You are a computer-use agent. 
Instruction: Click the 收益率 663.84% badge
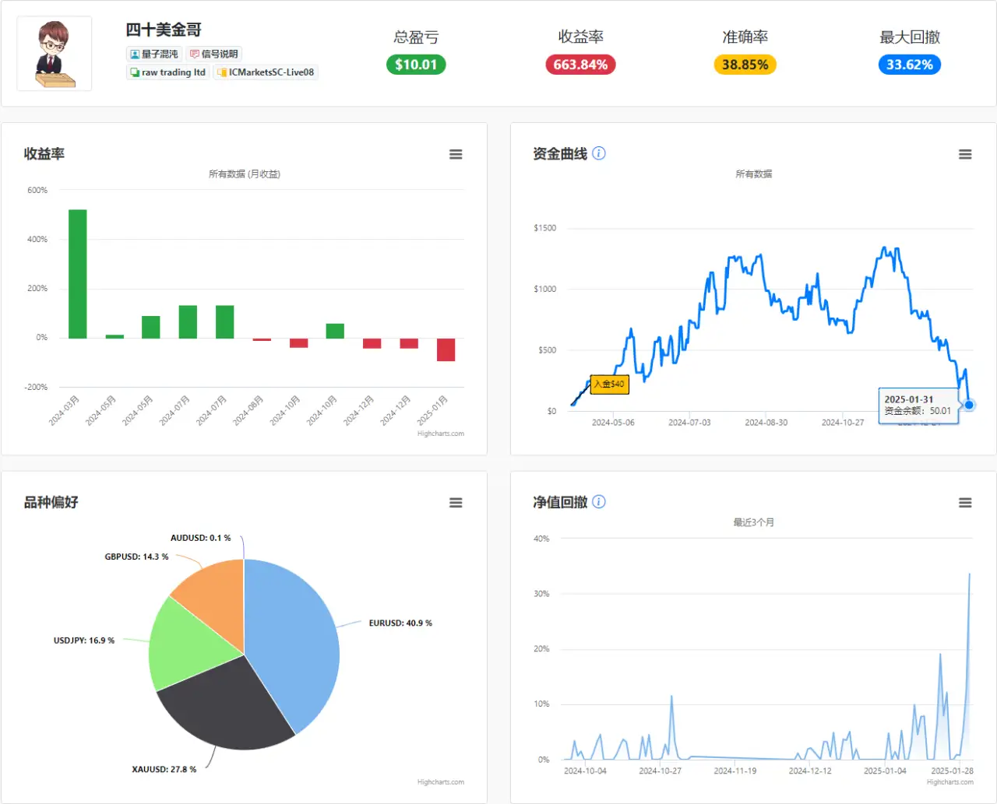(580, 65)
